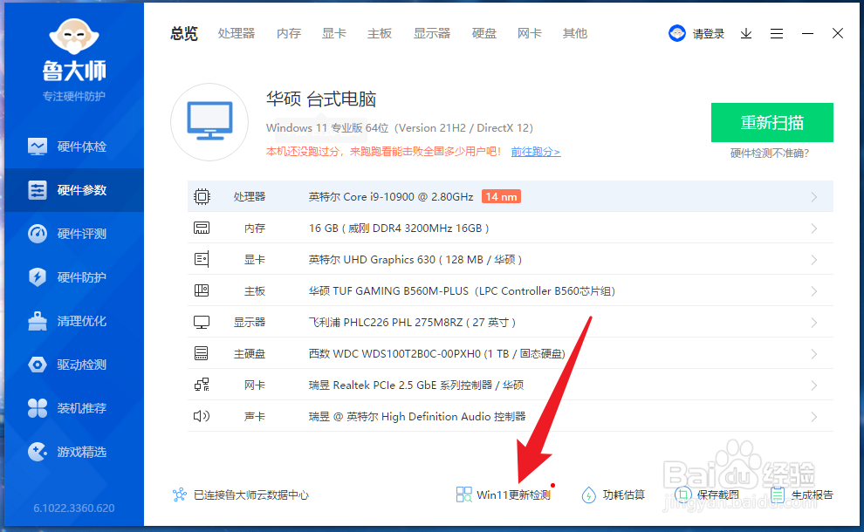This screenshot has width=864, height=532.
Task: Open the hamburger main menu
Action: tap(777, 34)
